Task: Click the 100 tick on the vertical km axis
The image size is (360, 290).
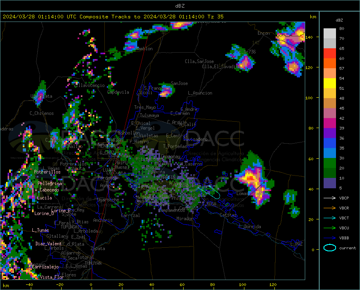Action: tap(309, 98)
